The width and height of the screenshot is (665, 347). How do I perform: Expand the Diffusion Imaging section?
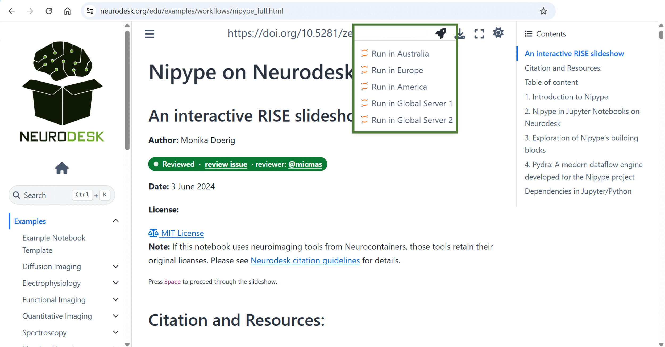[x=116, y=267]
